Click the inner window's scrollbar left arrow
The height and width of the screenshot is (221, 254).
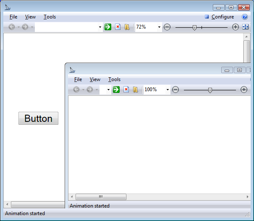pos(72,197)
